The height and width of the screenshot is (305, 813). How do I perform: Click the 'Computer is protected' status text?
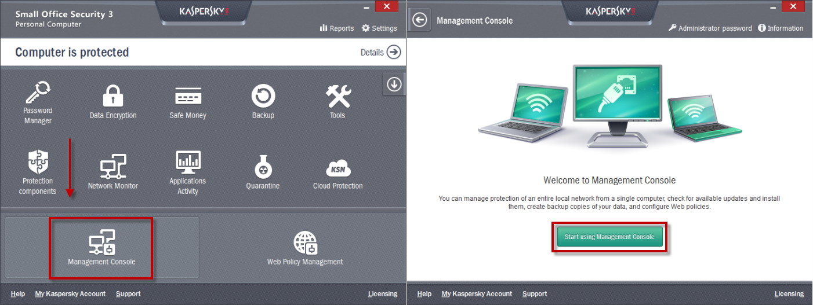[72, 52]
